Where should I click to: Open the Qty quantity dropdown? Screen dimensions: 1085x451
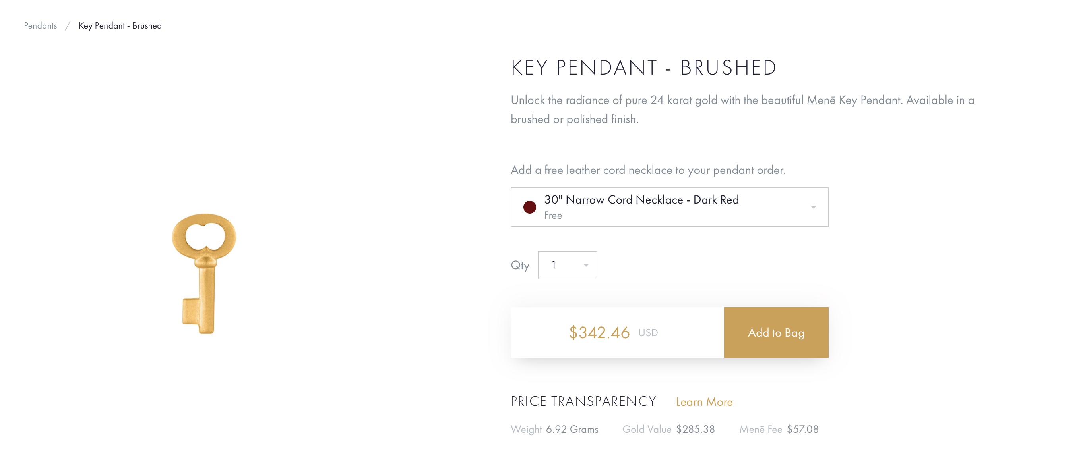(x=566, y=265)
